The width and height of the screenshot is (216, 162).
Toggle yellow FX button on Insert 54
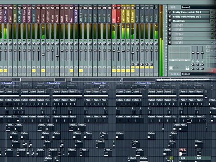click(x=34, y=71)
